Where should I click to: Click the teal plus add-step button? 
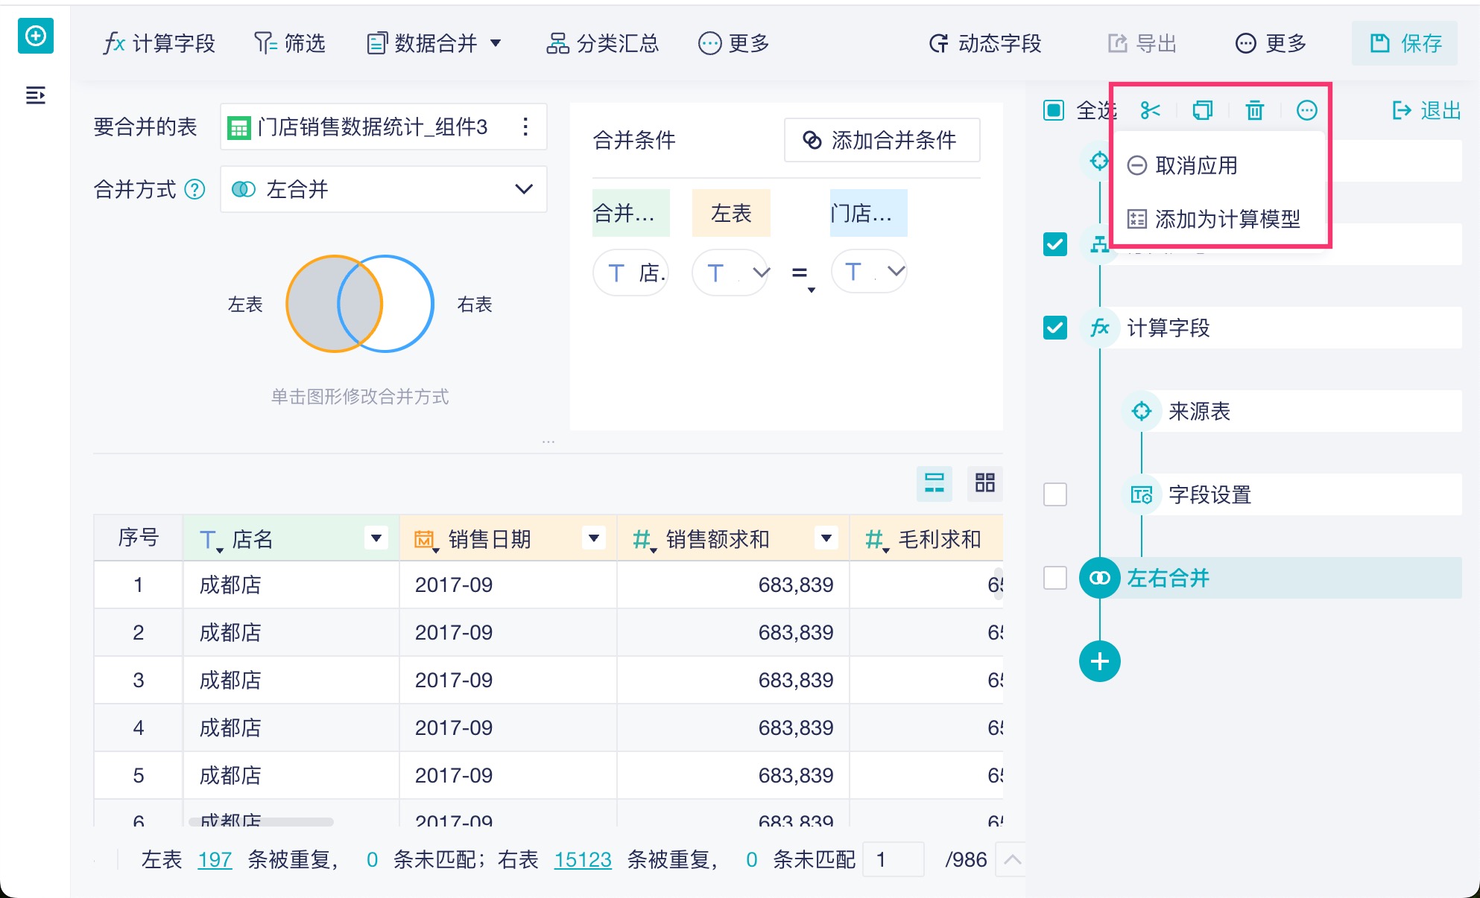click(x=1099, y=661)
